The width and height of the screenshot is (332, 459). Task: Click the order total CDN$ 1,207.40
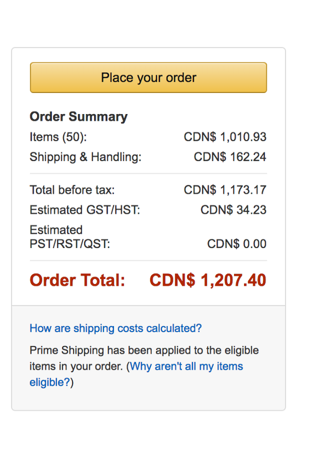(207, 280)
